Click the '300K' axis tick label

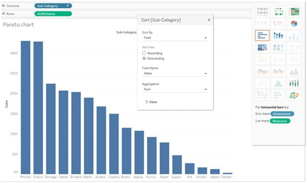[x=14, y=53]
